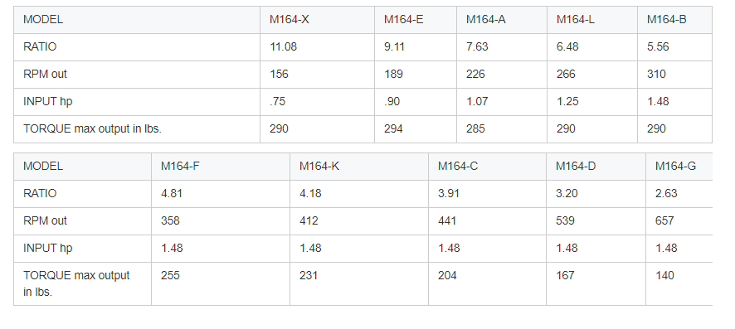The width and height of the screenshot is (735, 329).
Task: Click torque value 294 in first table
Action: [393, 128]
